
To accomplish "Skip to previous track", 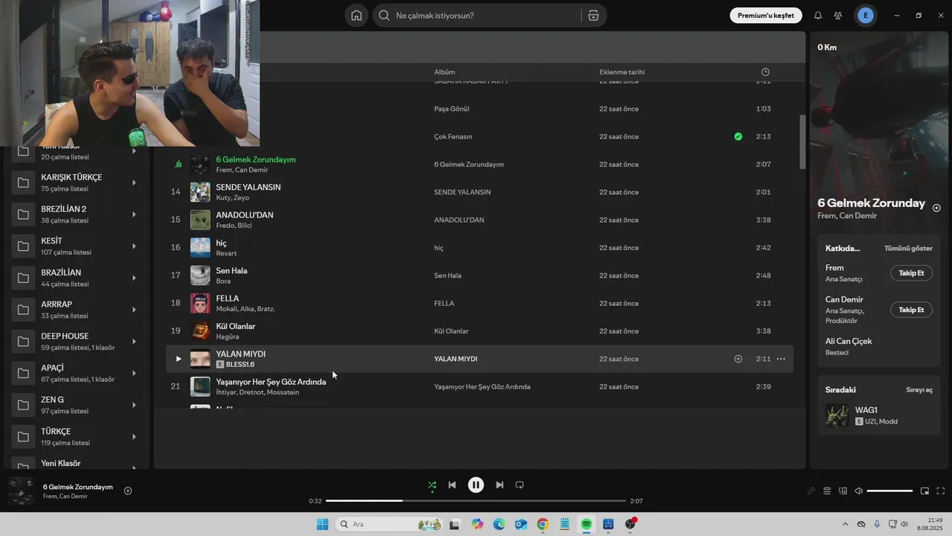I will tap(452, 485).
